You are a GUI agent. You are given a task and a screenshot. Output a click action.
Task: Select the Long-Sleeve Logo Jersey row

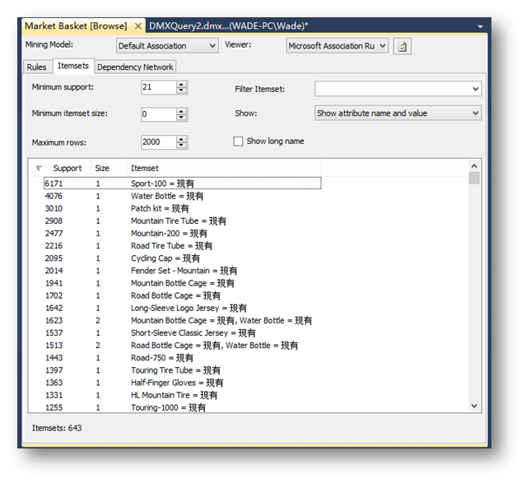183,308
